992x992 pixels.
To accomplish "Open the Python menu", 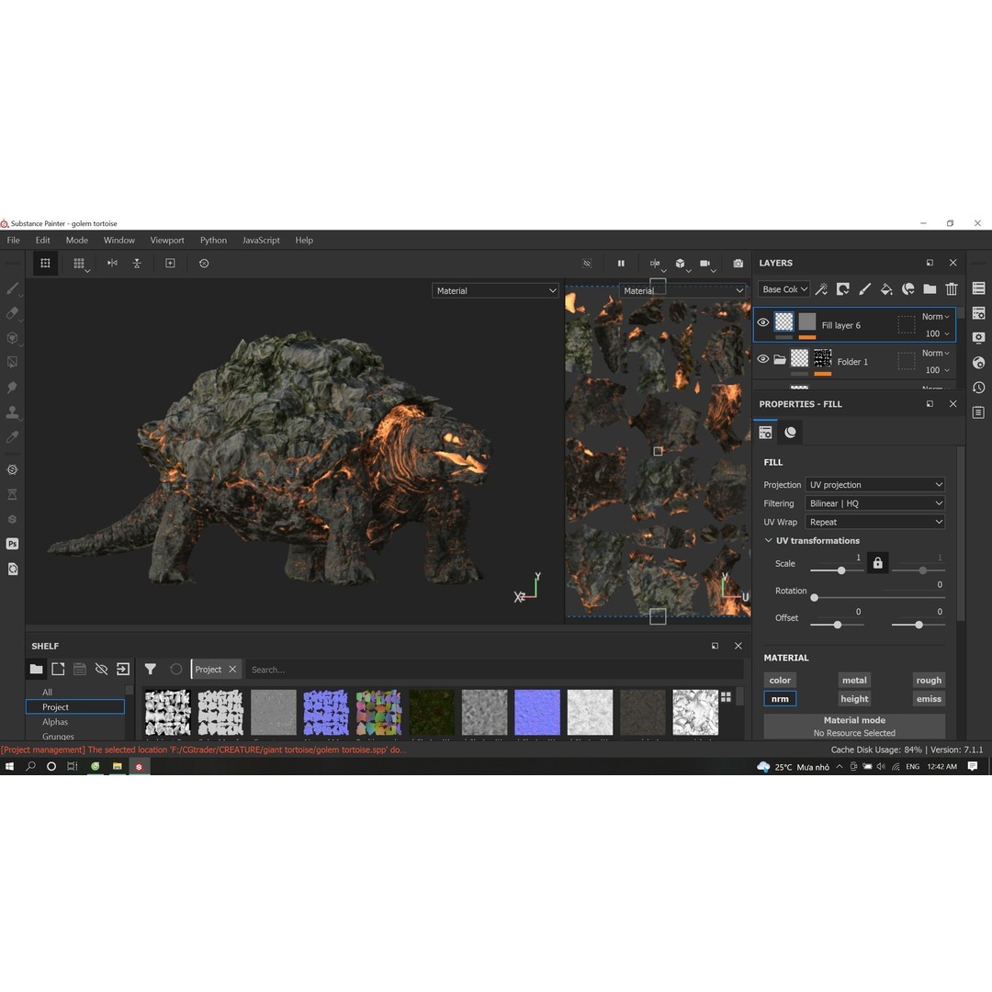I will coord(213,241).
